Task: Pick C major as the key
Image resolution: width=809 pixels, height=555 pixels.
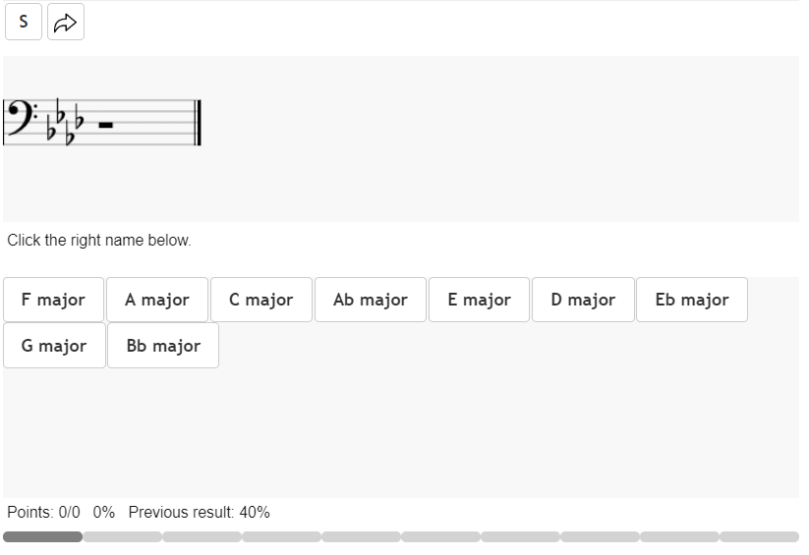Action: click(261, 300)
